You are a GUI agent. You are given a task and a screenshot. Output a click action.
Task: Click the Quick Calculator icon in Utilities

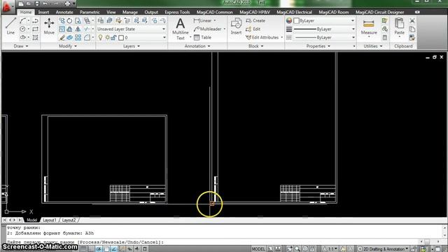click(384, 37)
